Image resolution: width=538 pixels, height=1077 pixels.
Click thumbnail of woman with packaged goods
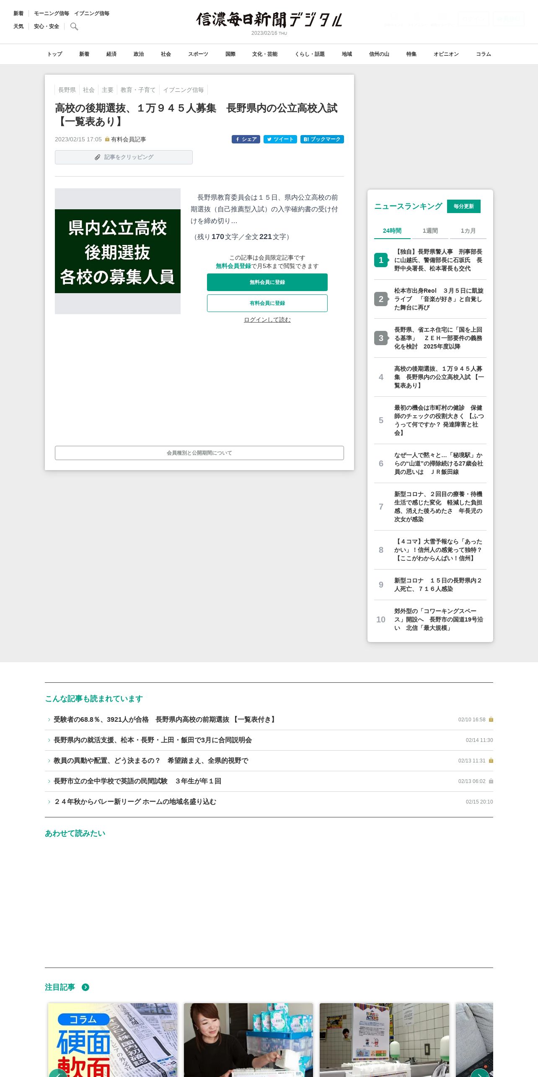pos(248,1040)
